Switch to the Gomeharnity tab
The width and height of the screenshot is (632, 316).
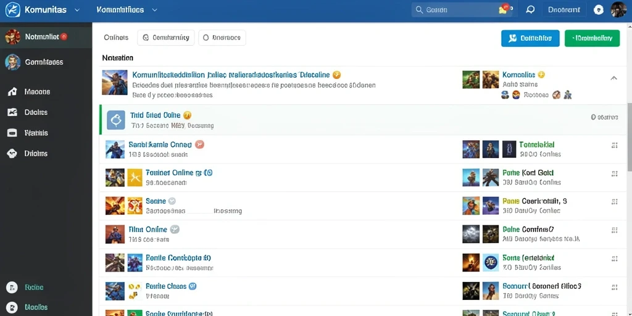coord(166,38)
